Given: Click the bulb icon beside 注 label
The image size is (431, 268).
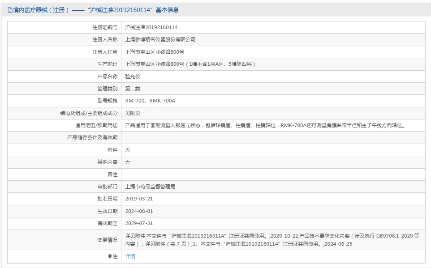Looking at the screenshot, I should (x=110, y=256).
